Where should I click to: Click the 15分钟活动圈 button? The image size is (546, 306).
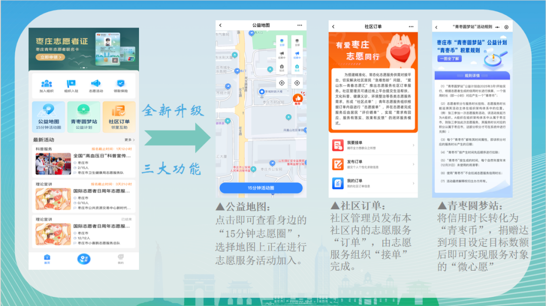pyautogui.click(x=261, y=188)
